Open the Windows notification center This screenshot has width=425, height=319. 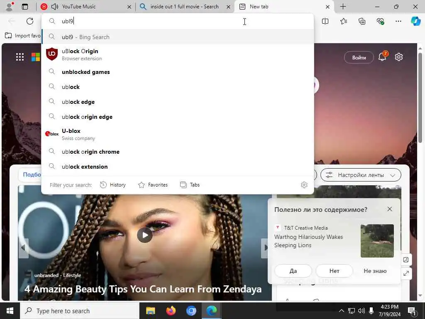pos(412,311)
